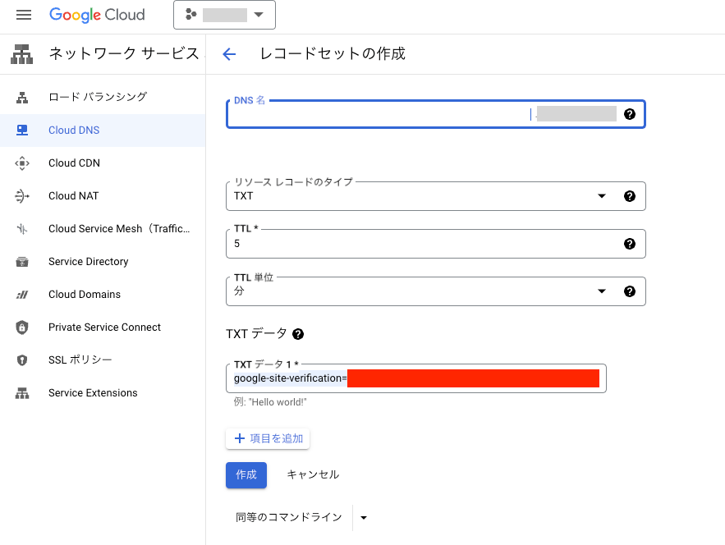Open the navigation hamburger menu
The image size is (725, 545).
pyautogui.click(x=22, y=14)
